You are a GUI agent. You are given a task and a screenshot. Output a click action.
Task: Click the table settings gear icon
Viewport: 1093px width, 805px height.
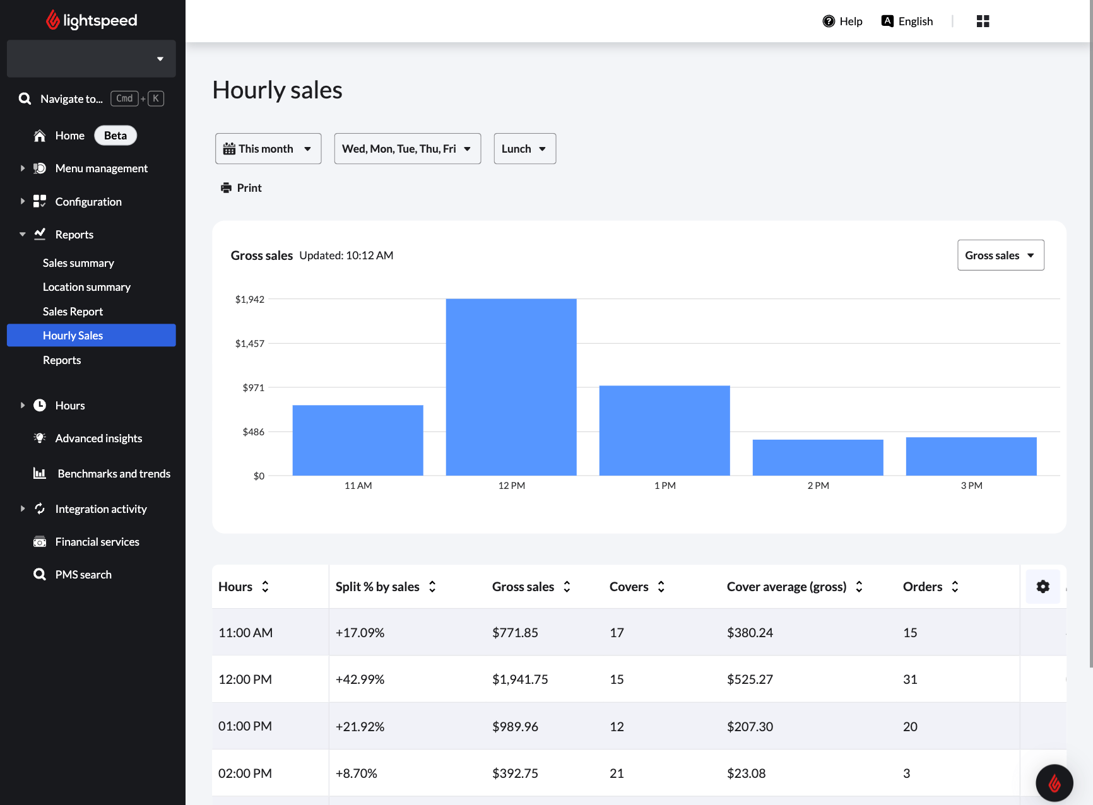tap(1043, 587)
